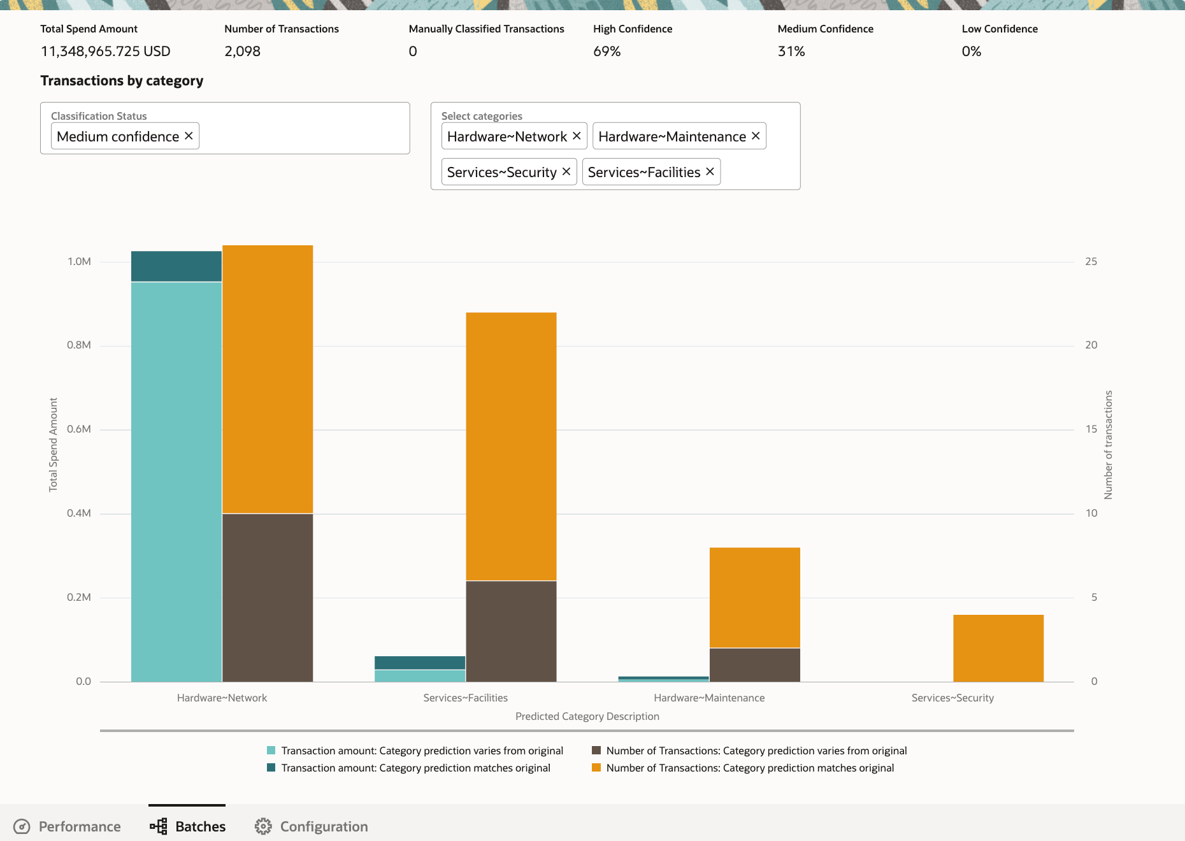The width and height of the screenshot is (1185, 841).
Task: Click the Total Spend Amount vertical axis title
Action: click(54, 445)
